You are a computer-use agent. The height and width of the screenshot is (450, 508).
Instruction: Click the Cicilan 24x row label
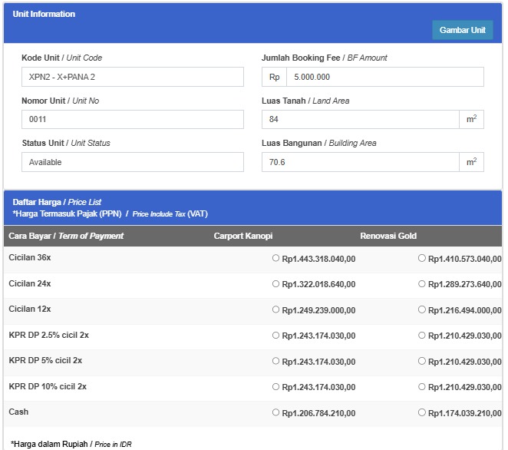tap(30, 283)
